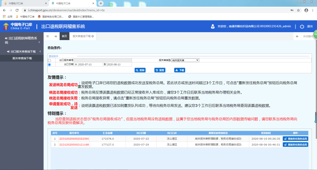Image resolution: width=317 pixels, height=170 pixels.
Task: Switch to the 报关单查询下载 tab
Action: pyautogui.click(x=82, y=36)
